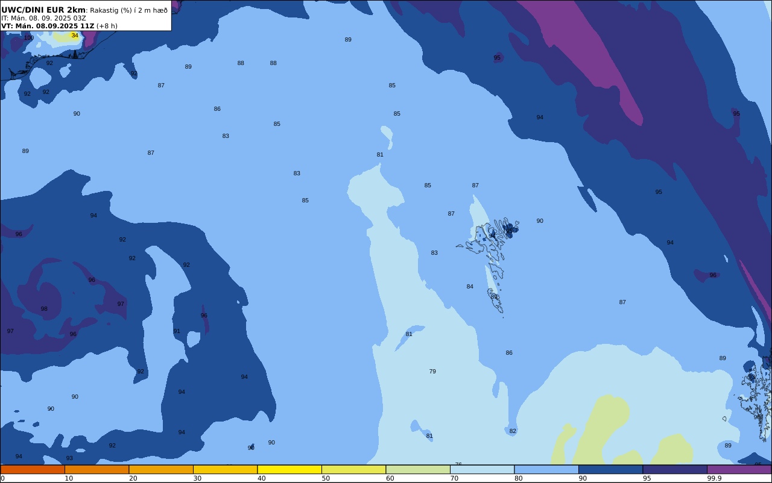Click the '79' humidity value on the map
This screenshot has height=483, width=772.
click(x=432, y=372)
